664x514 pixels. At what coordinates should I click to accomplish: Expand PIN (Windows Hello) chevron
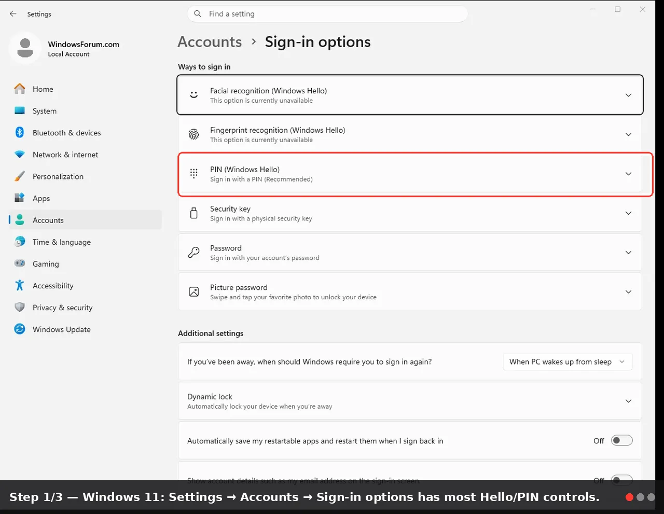coord(628,174)
